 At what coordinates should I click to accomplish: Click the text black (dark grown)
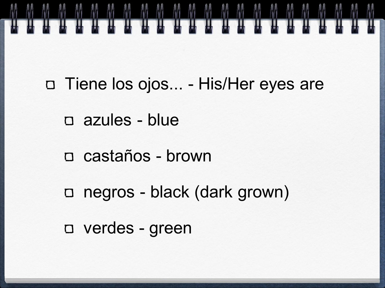(220, 193)
